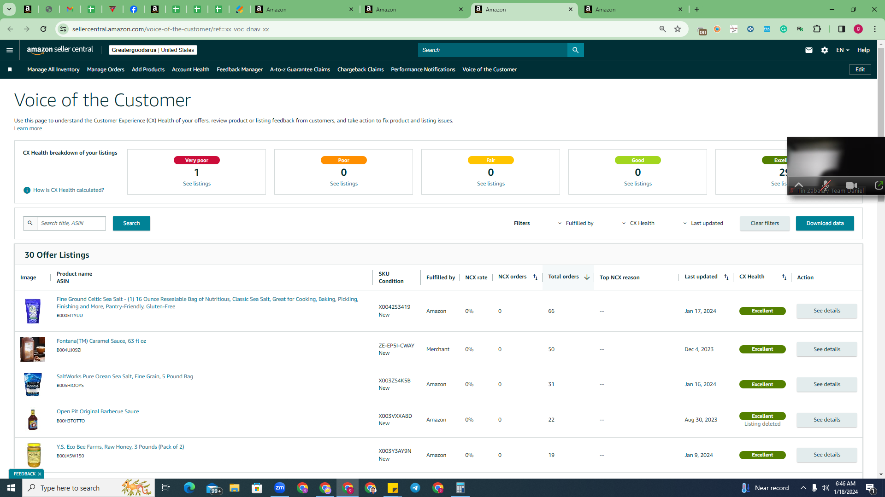This screenshot has width=885, height=497.
Task: Expand Zoom overlay up chevron
Action: pos(799,185)
